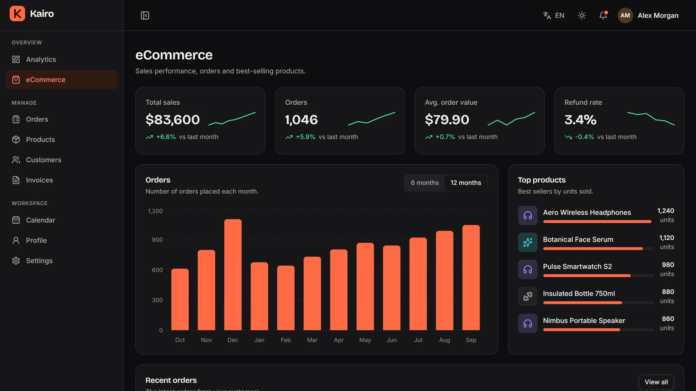This screenshot has width=696, height=391.
Task: Open the notifications bell
Action: [603, 16]
